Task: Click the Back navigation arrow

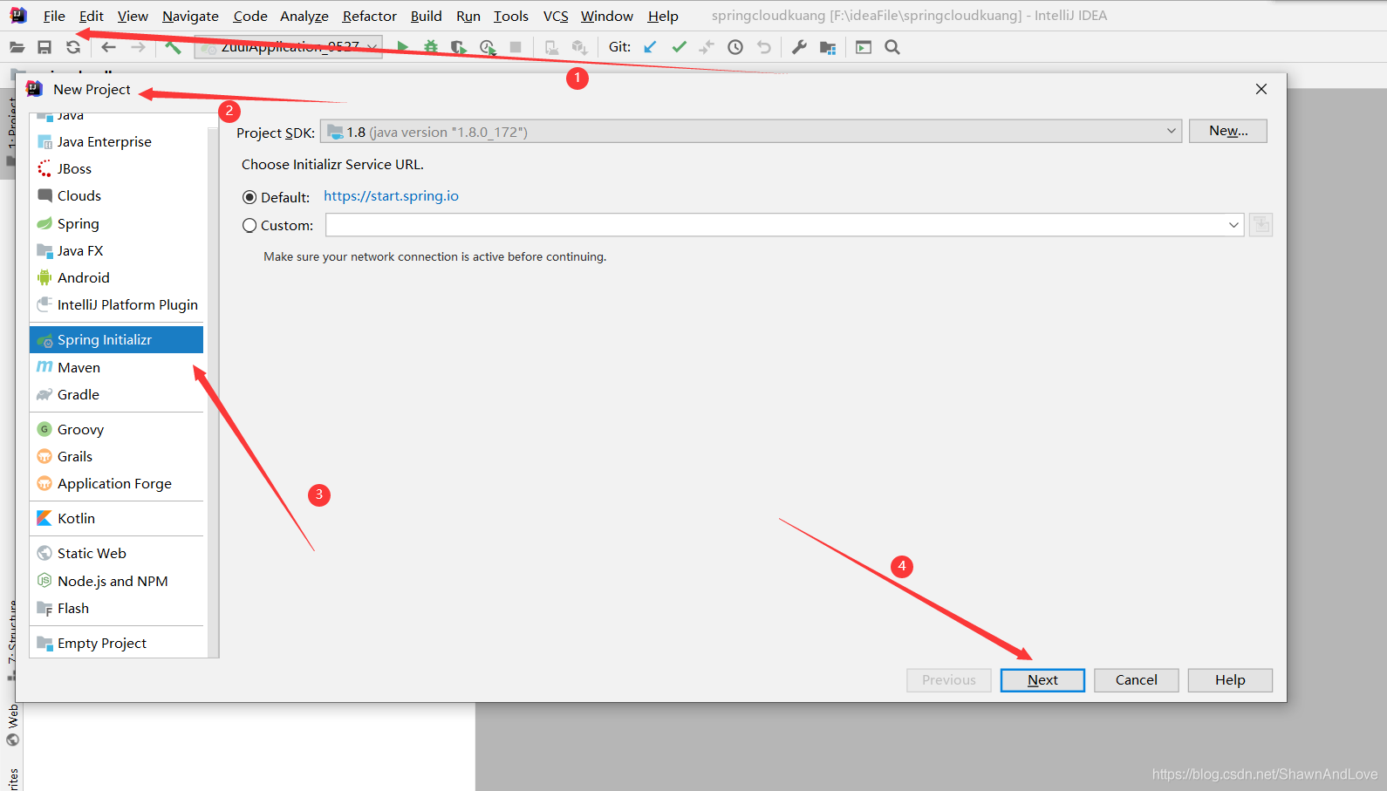Action: click(109, 47)
